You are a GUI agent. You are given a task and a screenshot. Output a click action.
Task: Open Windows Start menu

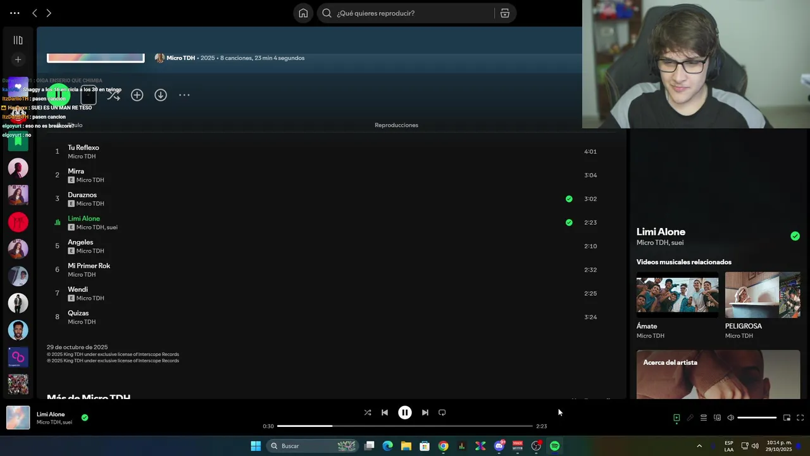click(256, 446)
